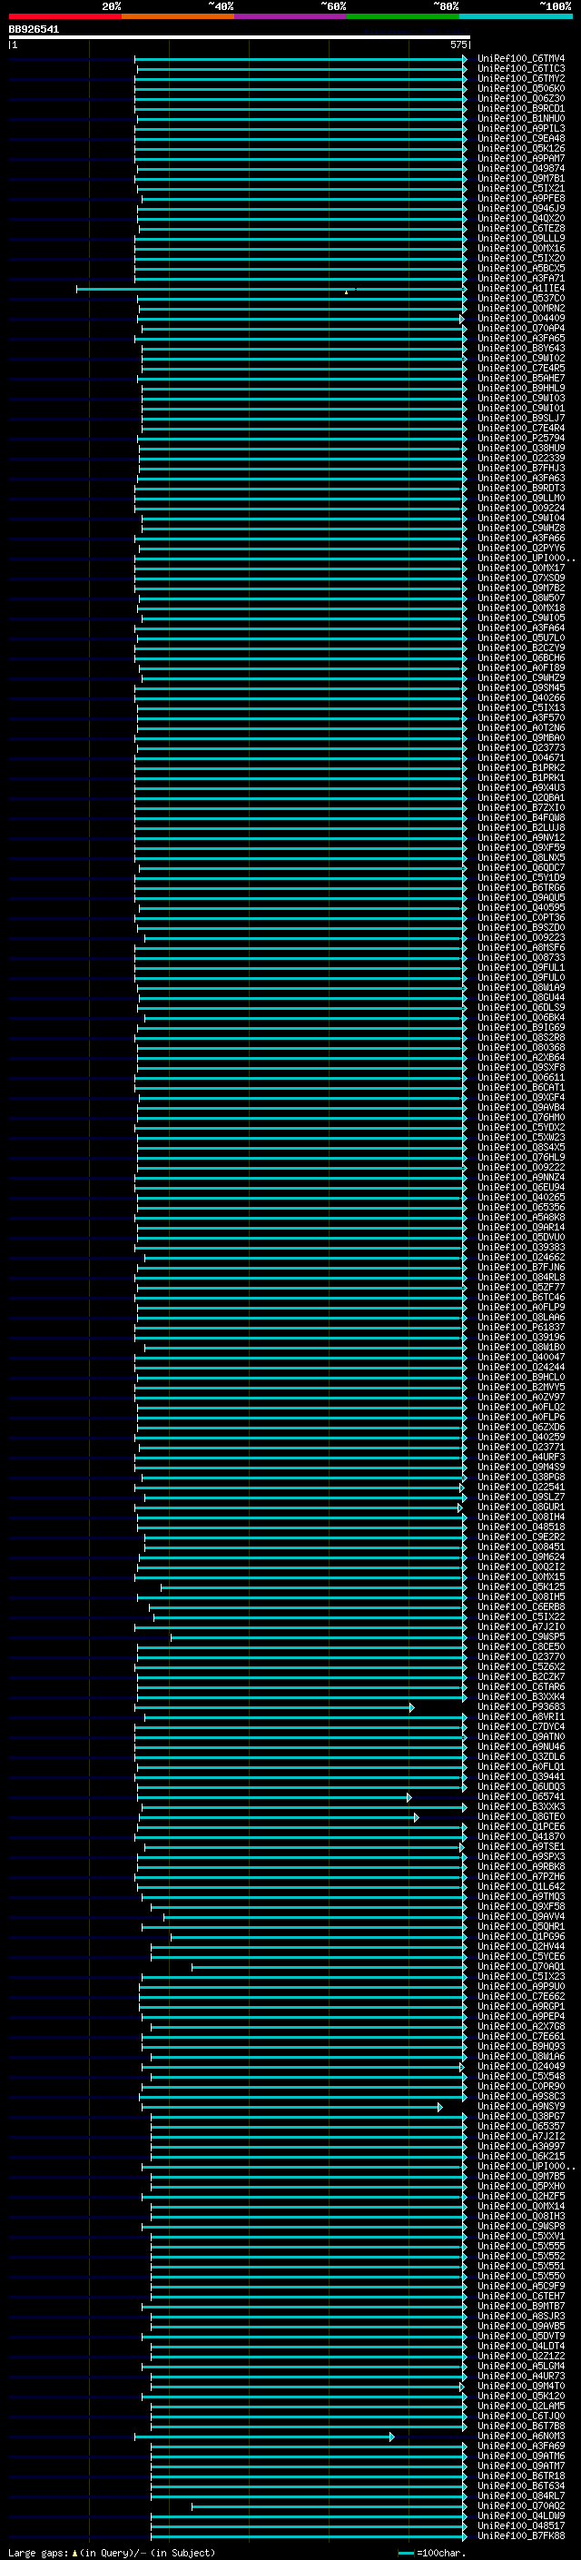Choose hit UniRef100_Q84RL8
The image size is (581, 2560).
[521, 1277]
